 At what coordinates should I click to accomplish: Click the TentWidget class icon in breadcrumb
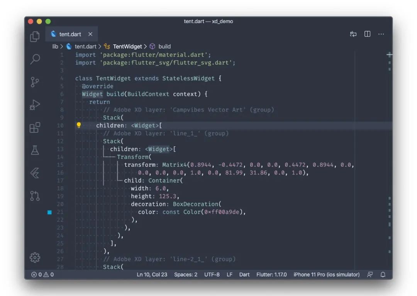coord(107,46)
